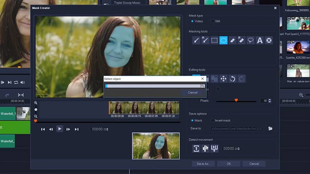Screen dimensions: 310x174
Task: Step to next frame in Mask Creator
Action: [x=68, y=129]
